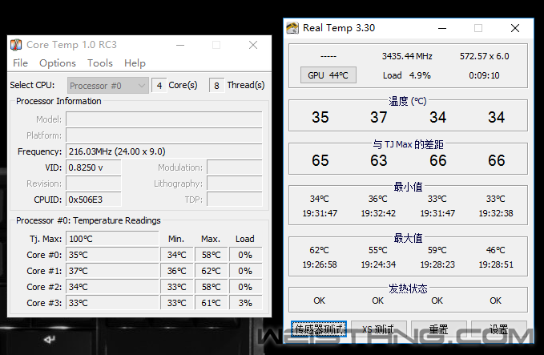This screenshot has width=544, height=355.
Task: Click the Platform field in Core Temp
Action: [164, 135]
